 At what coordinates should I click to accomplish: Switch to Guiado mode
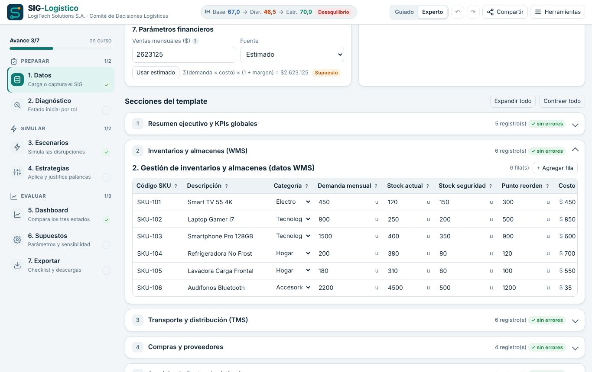coord(404,12)
